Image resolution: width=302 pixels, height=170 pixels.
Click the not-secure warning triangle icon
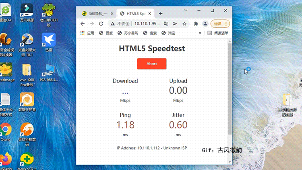pyautogui.click(x=112, y=24)
